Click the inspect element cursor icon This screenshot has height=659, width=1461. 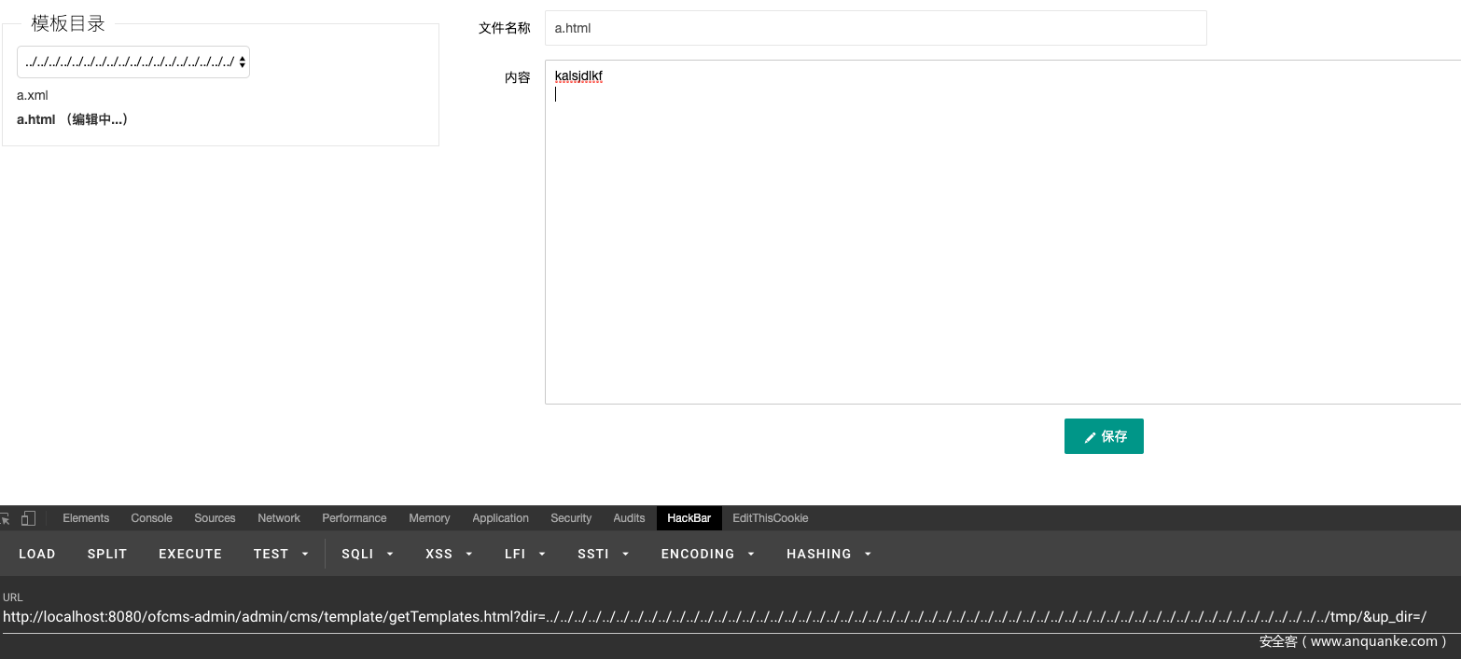(x=5, y=518)
